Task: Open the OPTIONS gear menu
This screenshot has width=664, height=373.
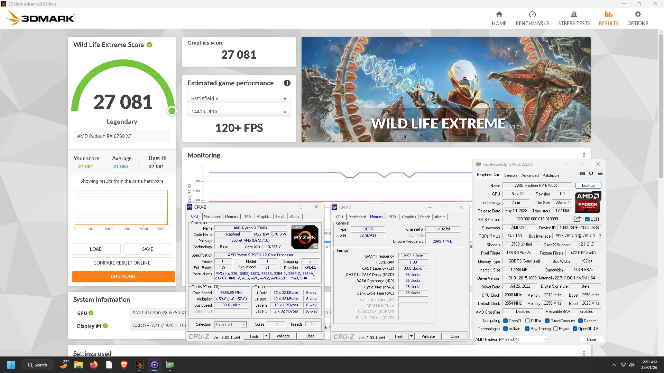Action: (x=637, y=18)
